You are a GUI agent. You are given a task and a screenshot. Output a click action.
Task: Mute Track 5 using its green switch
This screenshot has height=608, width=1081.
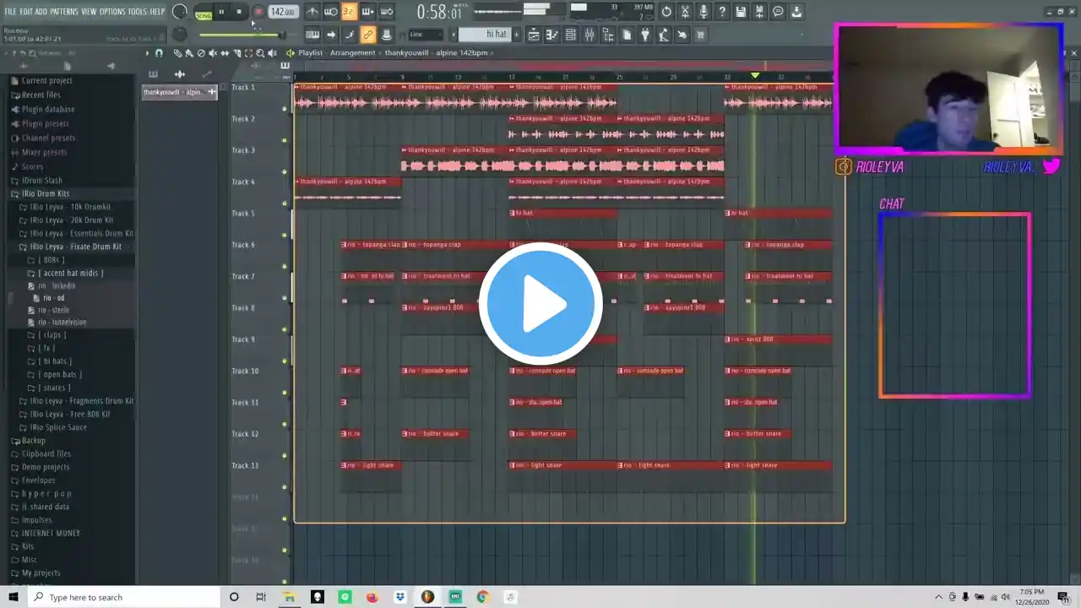(285, 235)
